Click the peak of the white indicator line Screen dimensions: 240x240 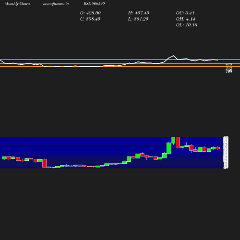pyautogui.click(x=173, y=56)
